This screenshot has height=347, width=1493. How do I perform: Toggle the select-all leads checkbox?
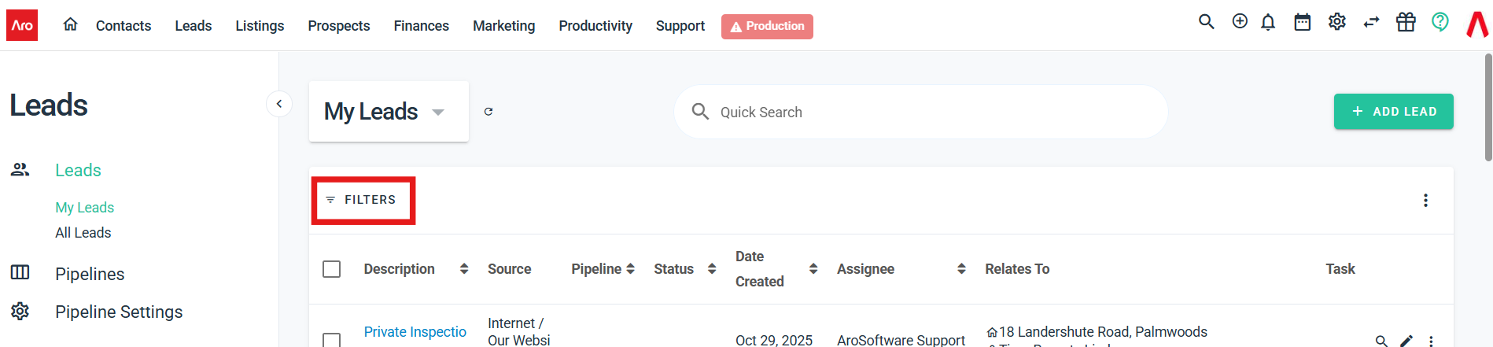[x=332, y=269]
